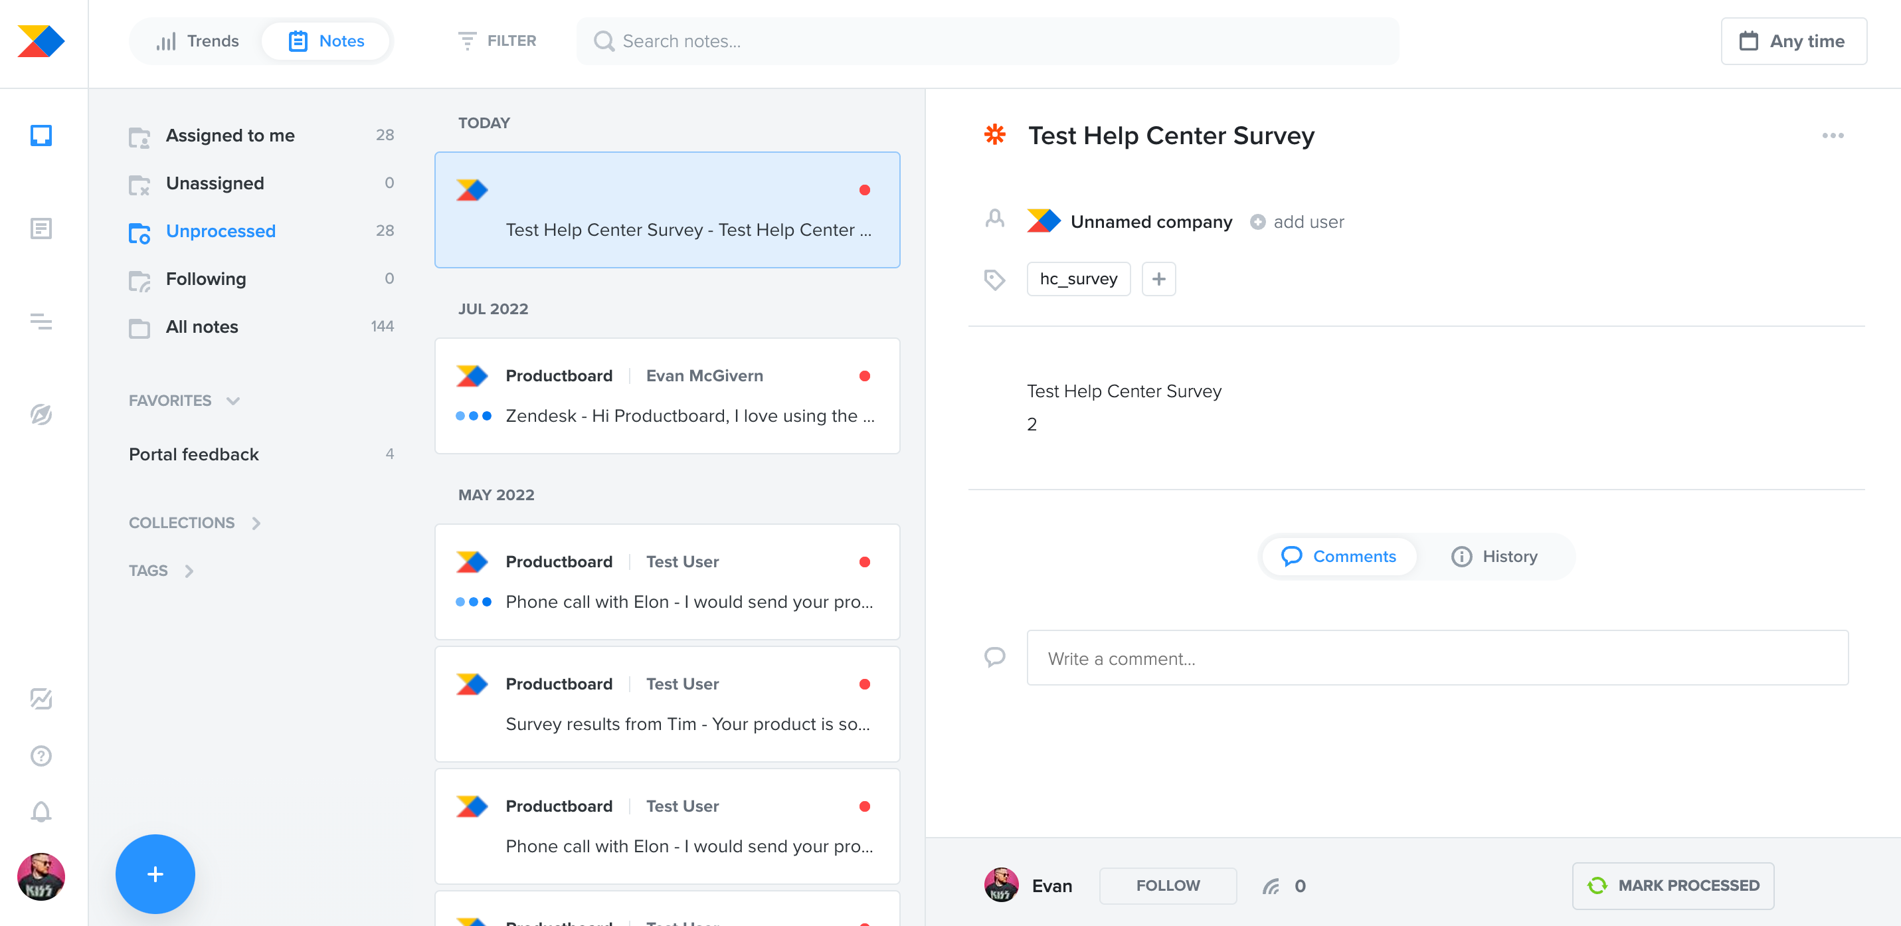Open the chart checklist sidebar icon
The width and height of the screenshot is (1901, 926).
pyautogui.click(x=41, y=698)
